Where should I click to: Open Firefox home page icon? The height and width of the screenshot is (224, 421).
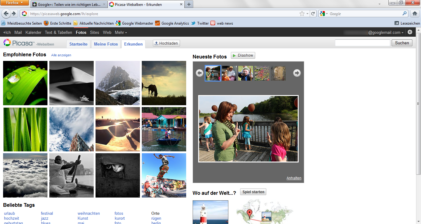pos(415,14)
